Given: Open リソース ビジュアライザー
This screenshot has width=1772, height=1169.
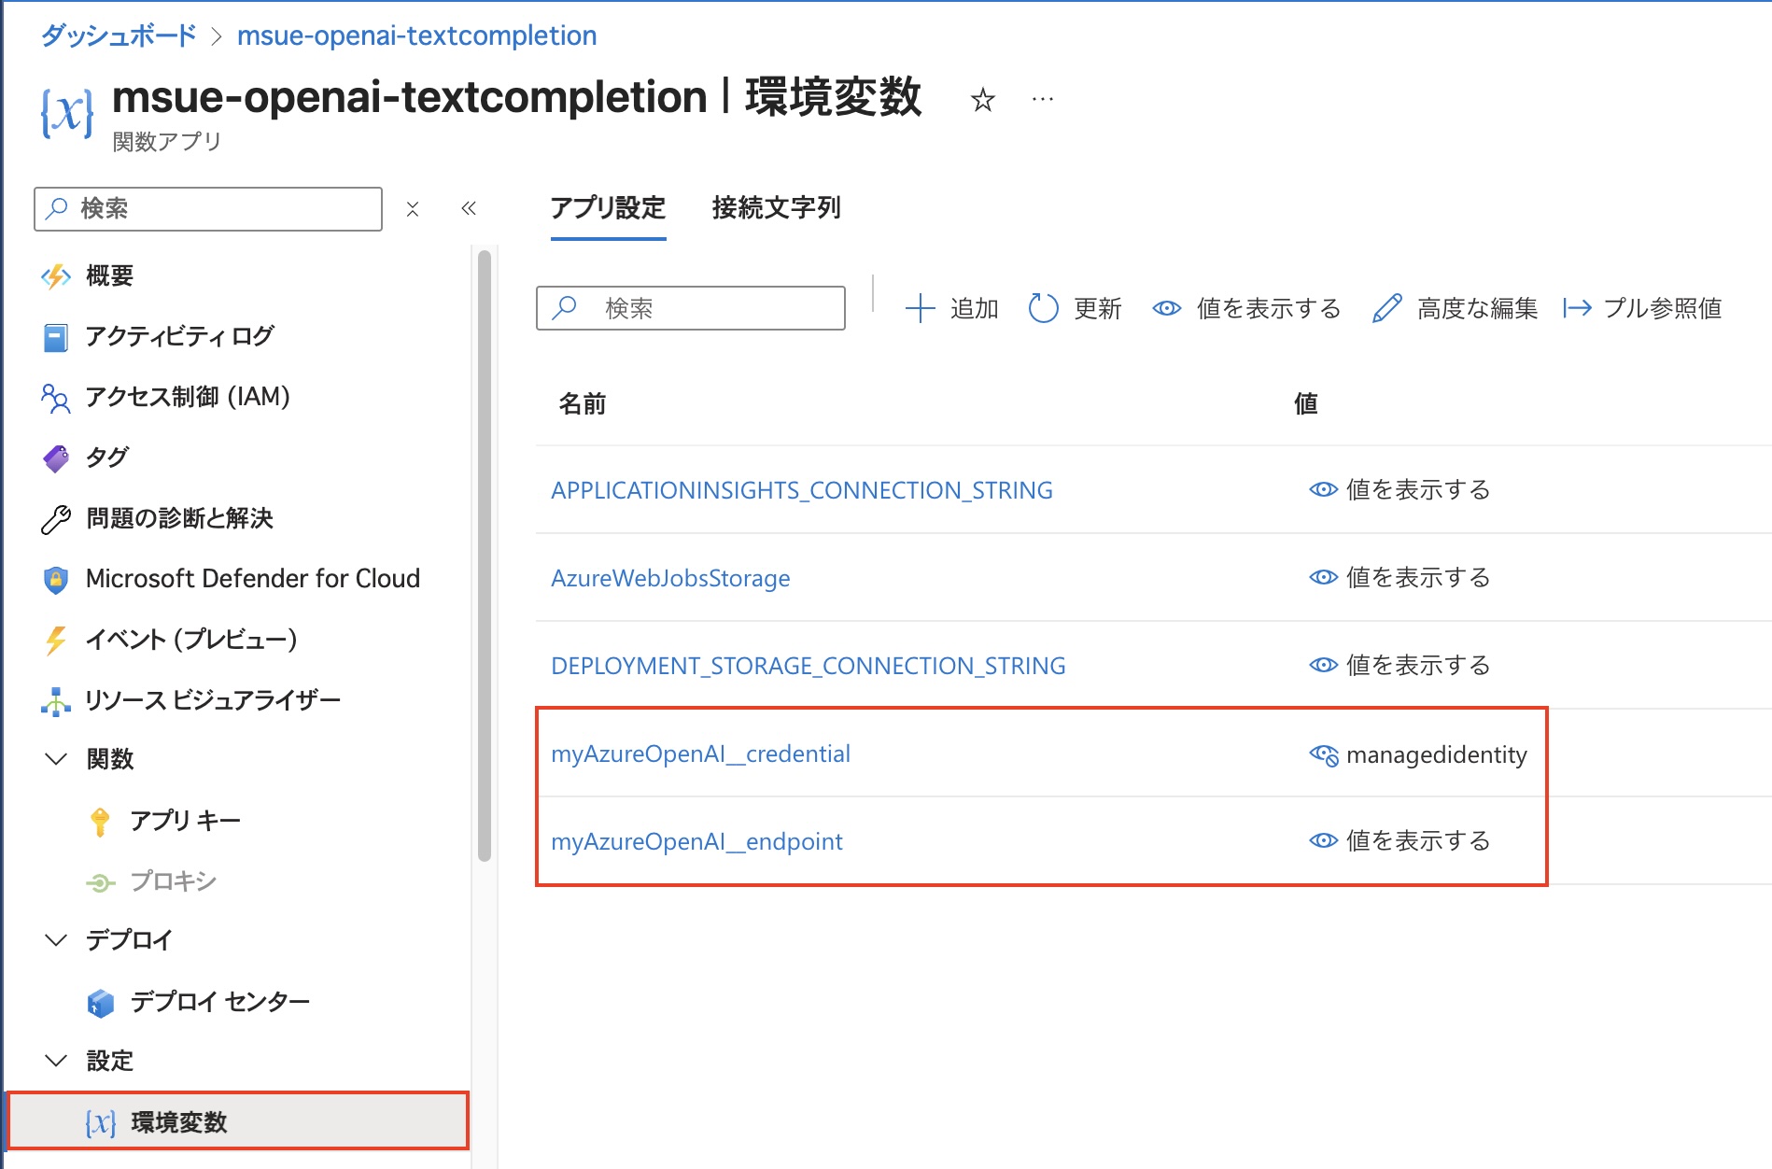Looking at the screenshot, I should pyautogui.click(x=213, y=699).
